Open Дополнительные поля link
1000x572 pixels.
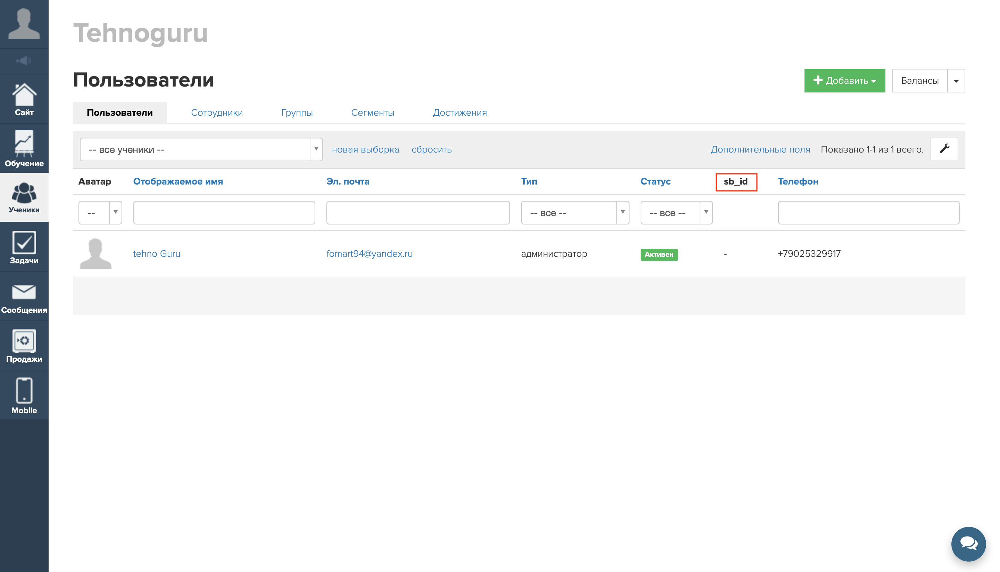click(x=760, y=149)
